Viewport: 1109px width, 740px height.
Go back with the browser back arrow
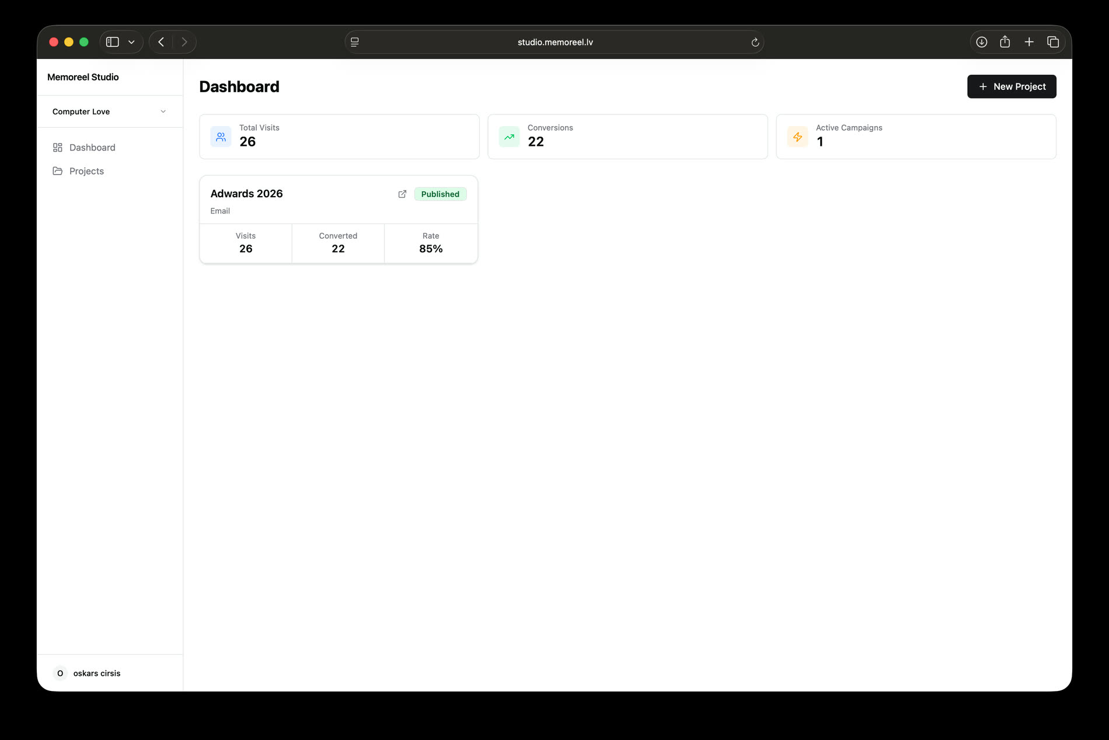161,42
